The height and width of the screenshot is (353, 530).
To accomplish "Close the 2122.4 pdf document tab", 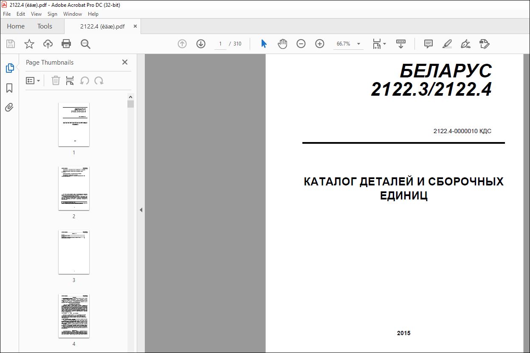I will point(135,26).
